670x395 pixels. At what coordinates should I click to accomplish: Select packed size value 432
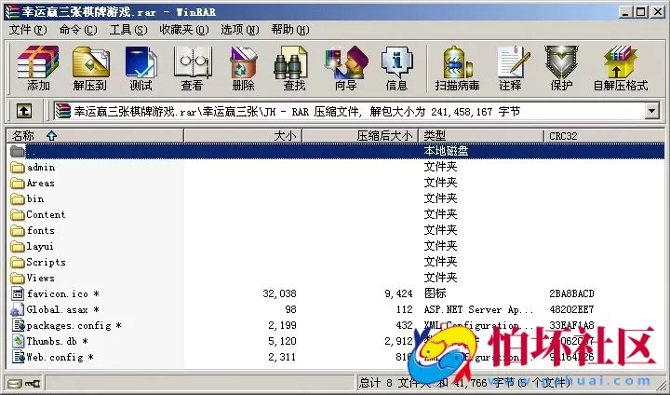(404, 325)
